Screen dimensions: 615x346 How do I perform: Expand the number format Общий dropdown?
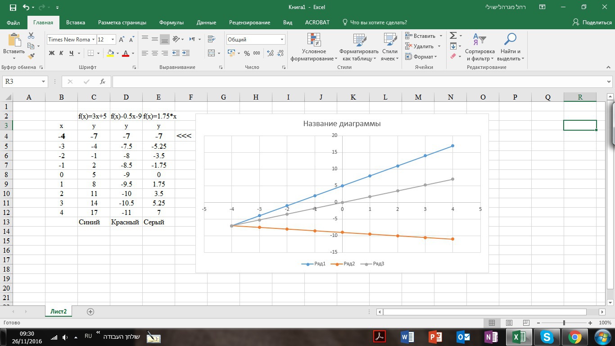(x=282, y=40)
